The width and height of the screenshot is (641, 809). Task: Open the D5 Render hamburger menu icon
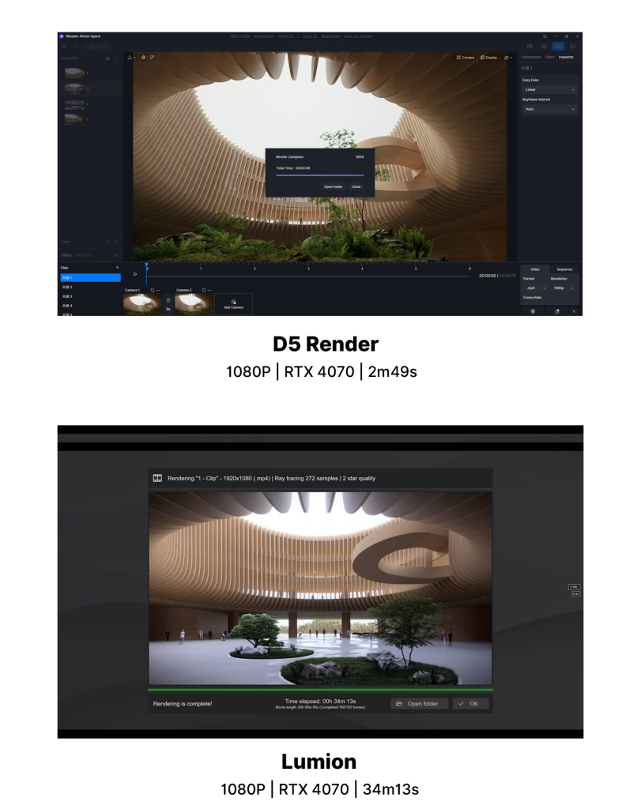[x=64, y=47]
